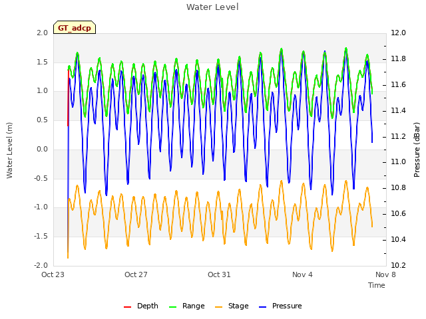Click the -1.5 left axis tick label
The height and width of the screenshot is (319, 426).
pos(41,237)
